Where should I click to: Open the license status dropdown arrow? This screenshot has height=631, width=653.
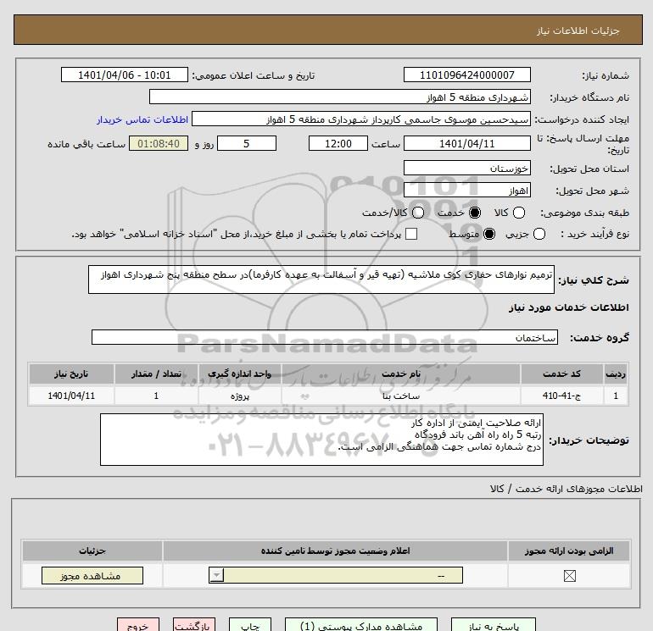click(216, 576)
